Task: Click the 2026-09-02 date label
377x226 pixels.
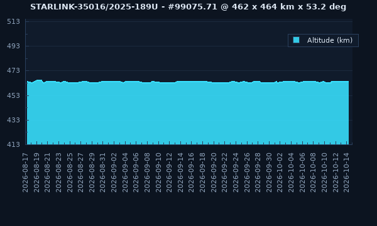Action: click(x=114, y=173)
